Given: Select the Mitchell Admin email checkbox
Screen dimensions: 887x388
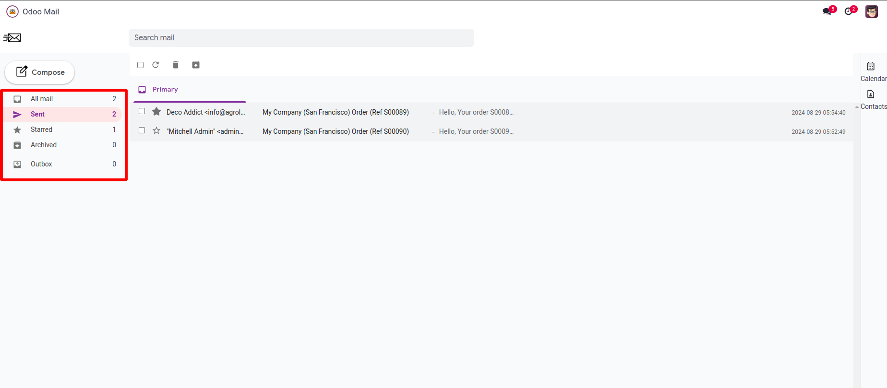Looking at the screenshot, I should pos(142,130).
